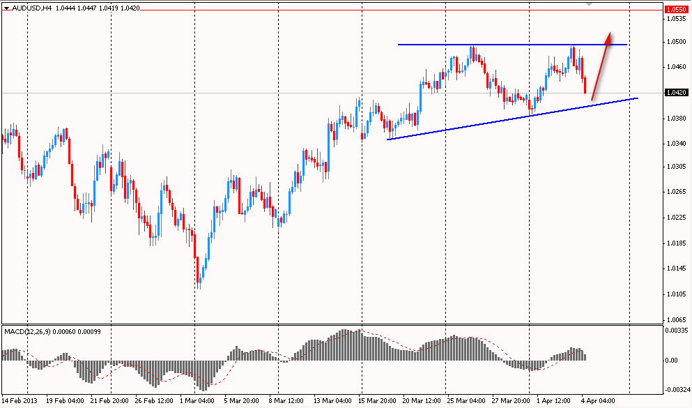Click the 14 Feb 2013 date on the time axis
Image resolution: width=692 pixels, height=408 pixels.
(x=20, y=401)
